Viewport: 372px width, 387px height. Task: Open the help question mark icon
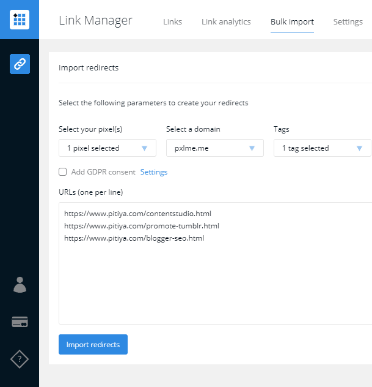click(20, 359)
